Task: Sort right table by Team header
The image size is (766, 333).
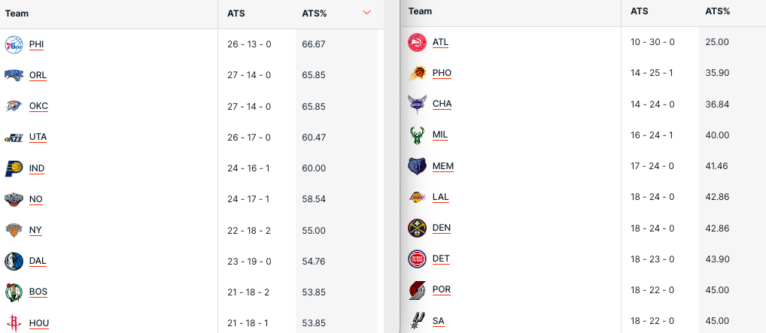Action: pos(421,11)
